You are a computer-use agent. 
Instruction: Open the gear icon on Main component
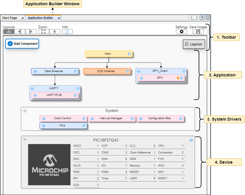[129, 54]
